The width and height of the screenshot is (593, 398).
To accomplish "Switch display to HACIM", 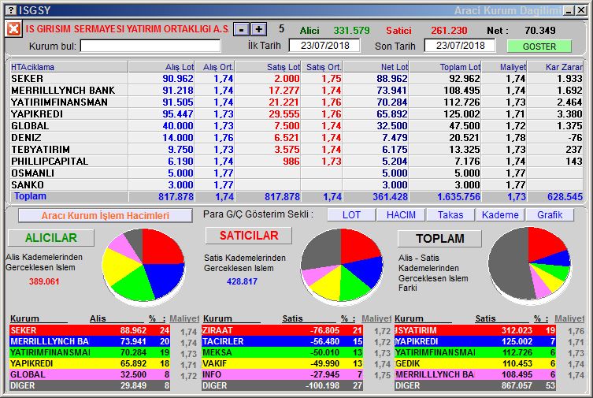I will (x=401, y=215).
